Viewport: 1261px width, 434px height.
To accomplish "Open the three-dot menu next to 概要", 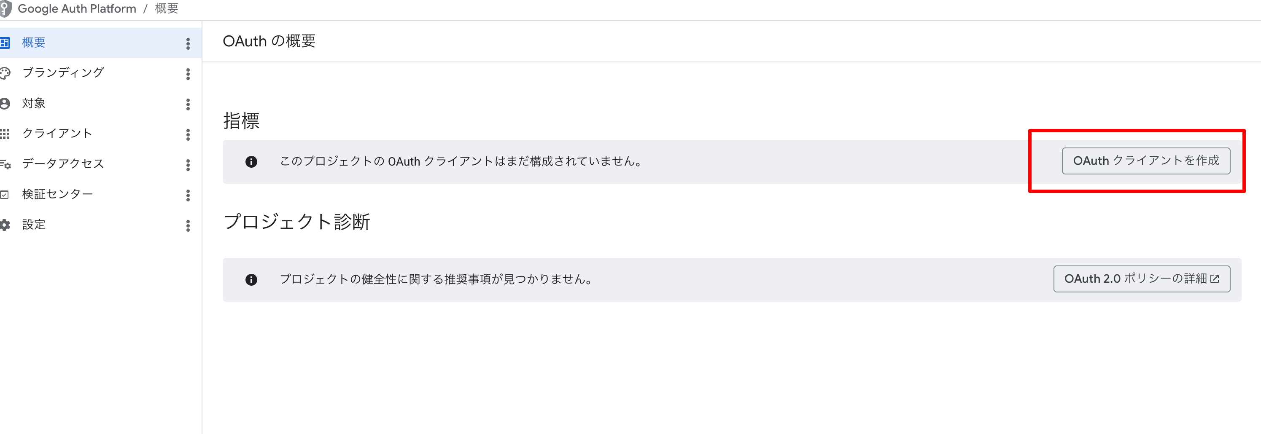I will coord(188,43).
